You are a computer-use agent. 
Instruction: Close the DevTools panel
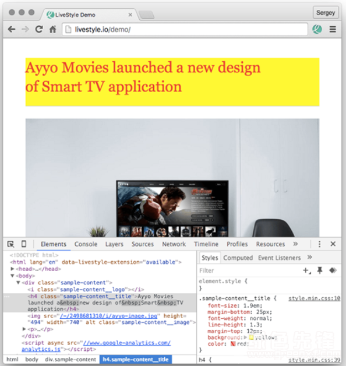click(333, 244)
